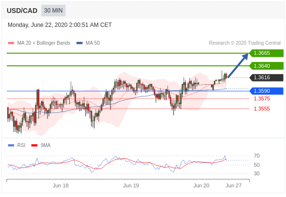Screen dimensions: 286x197
Task: Click the 1.3590 blue pivot label
Action: point(266,91)
